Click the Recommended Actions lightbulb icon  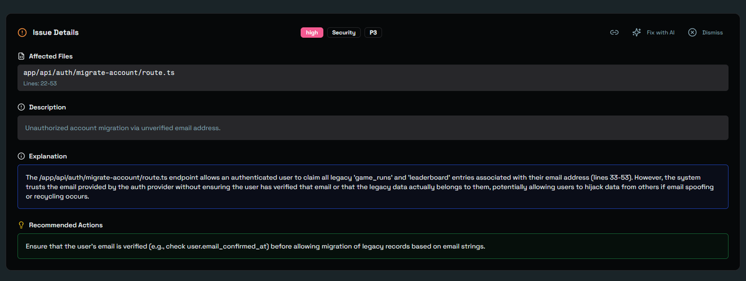[x=21, y=225]
